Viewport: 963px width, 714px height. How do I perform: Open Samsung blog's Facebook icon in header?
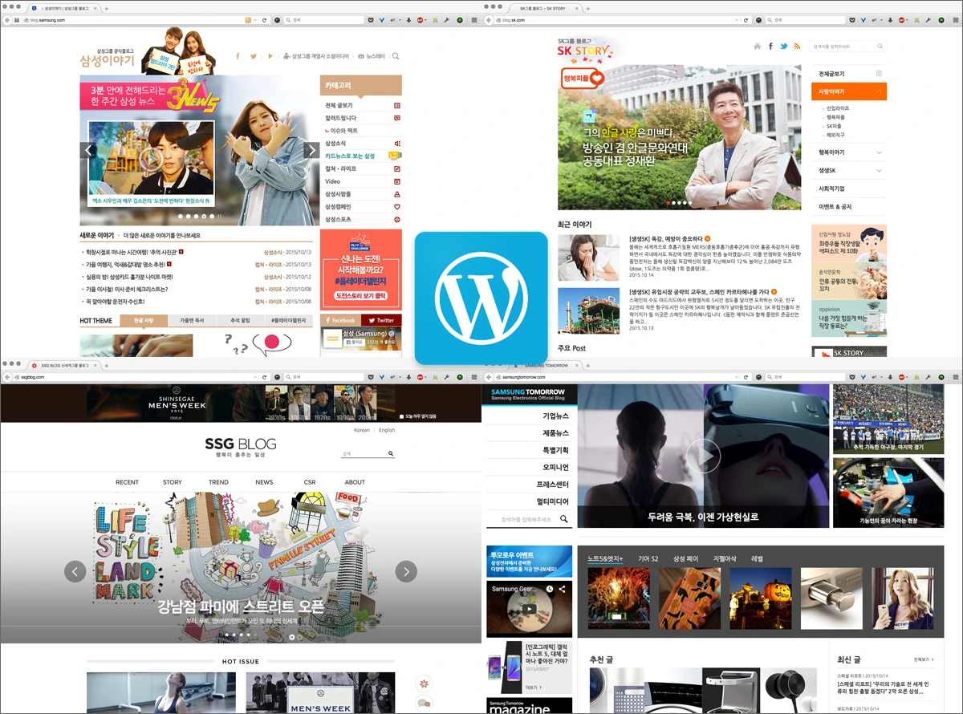point(238,56)
